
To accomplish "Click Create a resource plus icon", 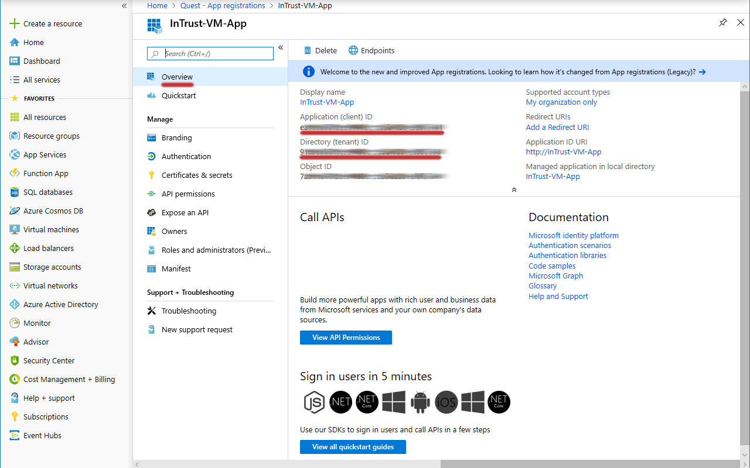I will pos(15,23).
